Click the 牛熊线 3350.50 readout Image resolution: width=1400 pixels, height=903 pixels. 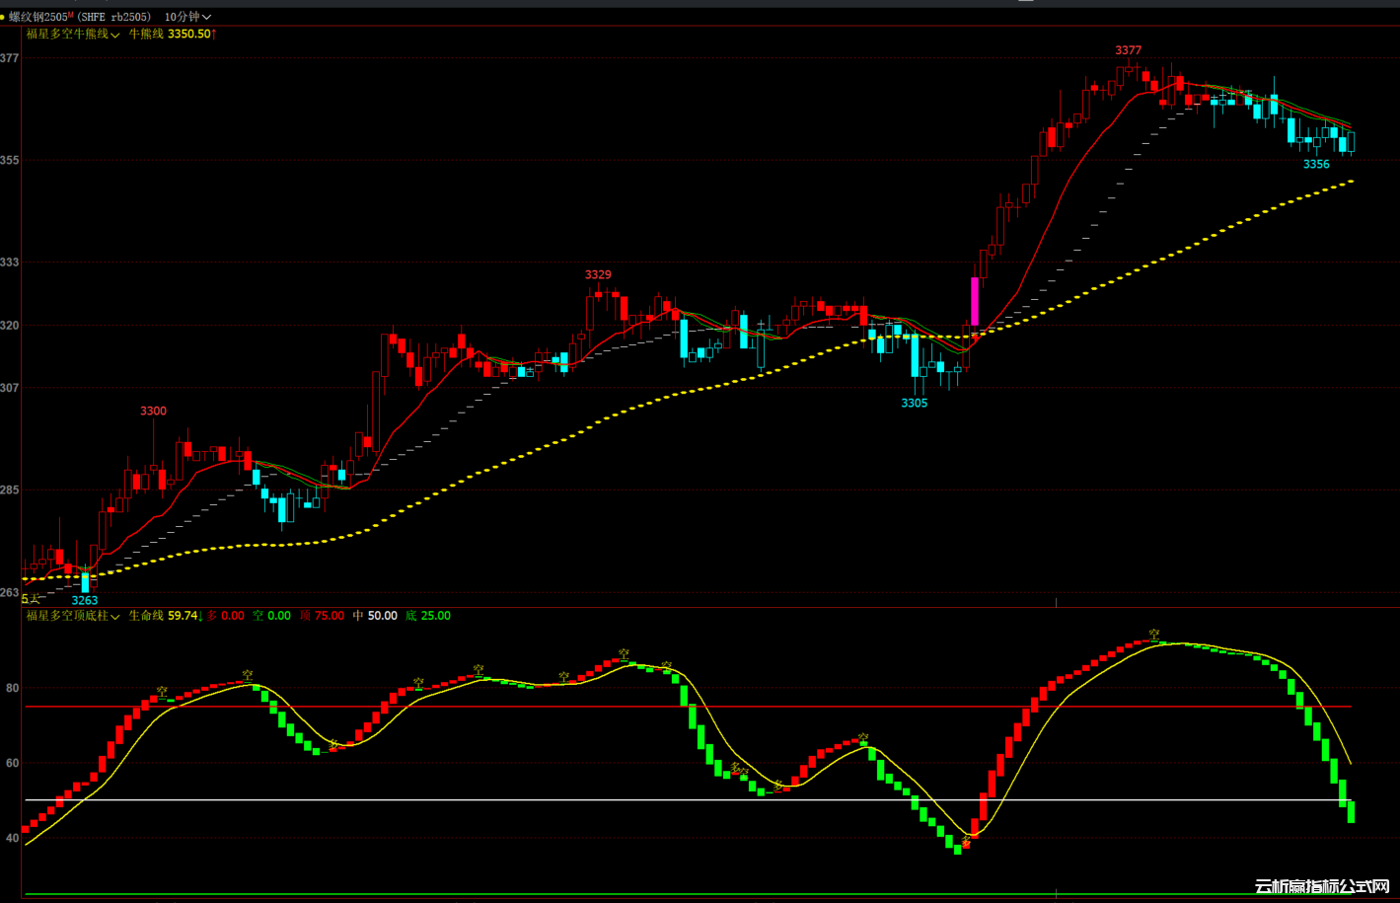(169, 35)
